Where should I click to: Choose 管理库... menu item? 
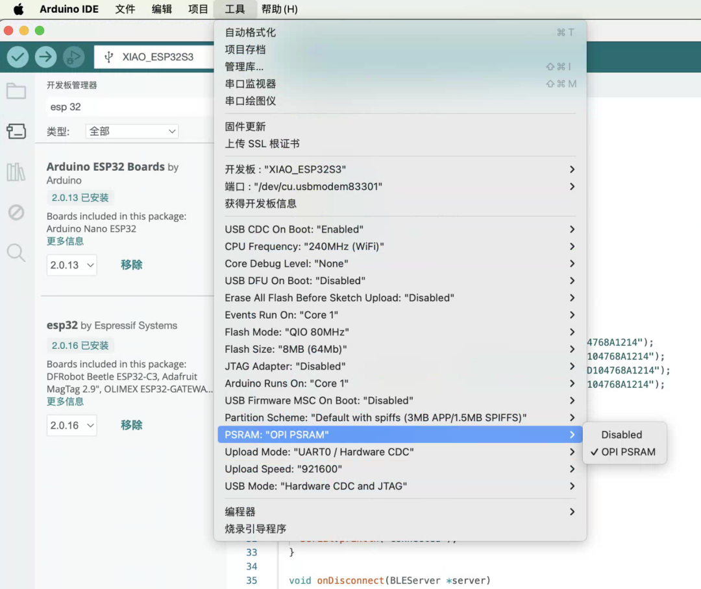400,67
